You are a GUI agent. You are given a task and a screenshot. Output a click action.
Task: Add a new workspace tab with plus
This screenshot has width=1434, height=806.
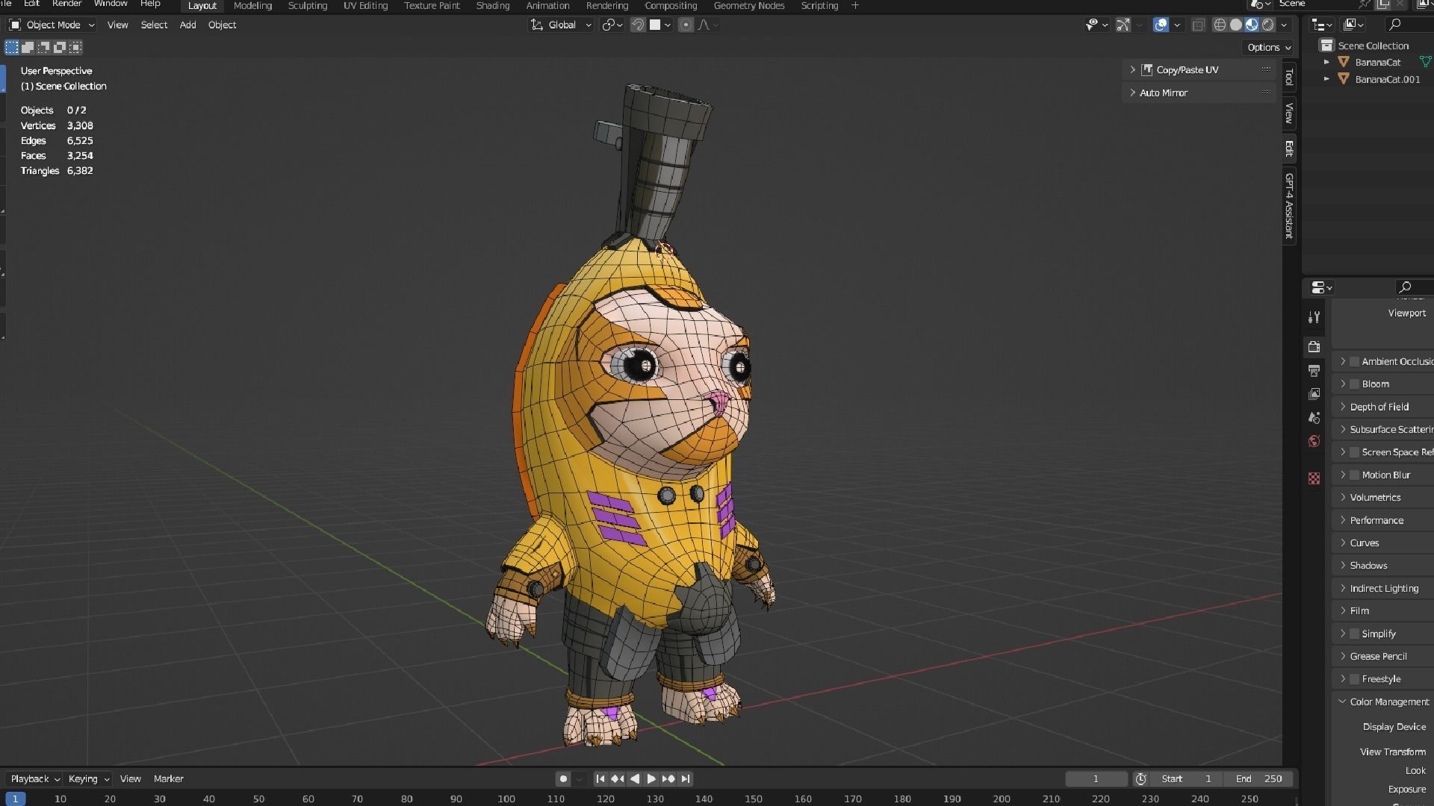pos(855,5)
